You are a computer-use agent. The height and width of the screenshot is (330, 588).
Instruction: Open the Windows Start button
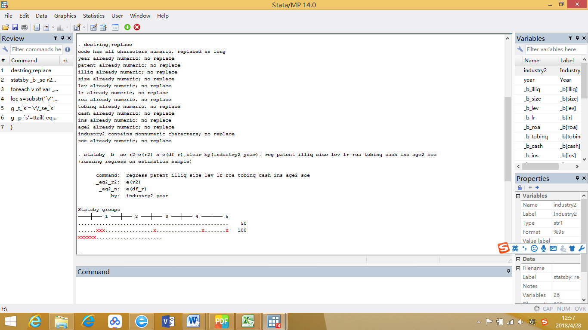click(11, 321)
